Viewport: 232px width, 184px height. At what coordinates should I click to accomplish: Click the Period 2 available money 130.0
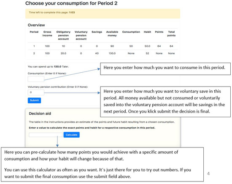point(112,53)
